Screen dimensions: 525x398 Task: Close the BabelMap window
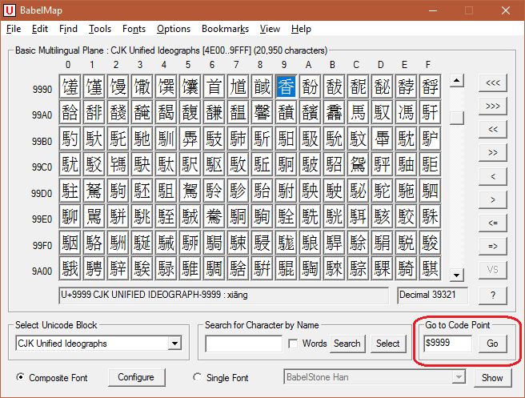point(506,10)
